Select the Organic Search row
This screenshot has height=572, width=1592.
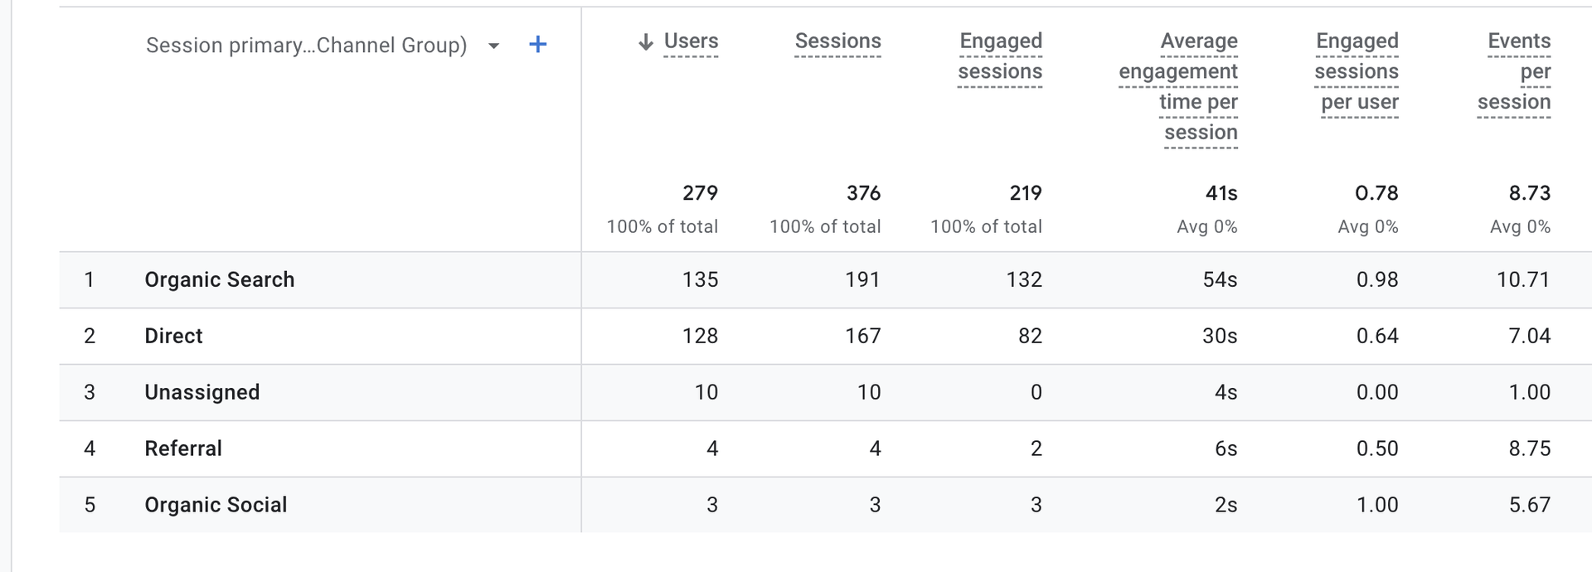point(220,280)
